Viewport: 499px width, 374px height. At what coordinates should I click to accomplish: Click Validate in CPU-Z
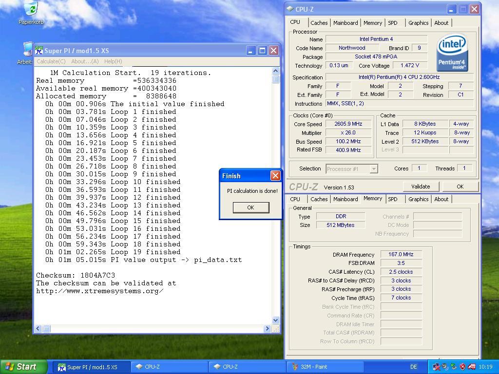click(421, 187)
